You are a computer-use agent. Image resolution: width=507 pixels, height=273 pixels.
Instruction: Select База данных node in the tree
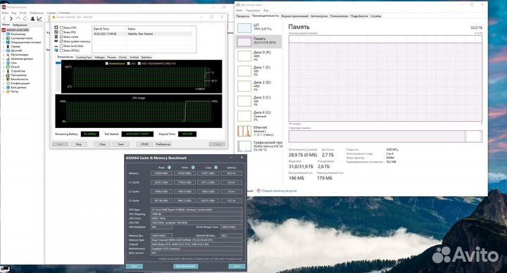[18, 87]
